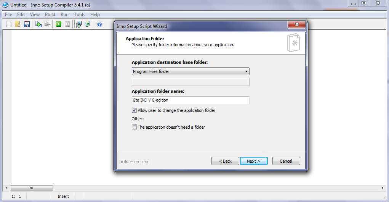389x202 pixels.
Task: Close the Inno Setup Script Wizard dialog
Action: [x=296, y=24]
